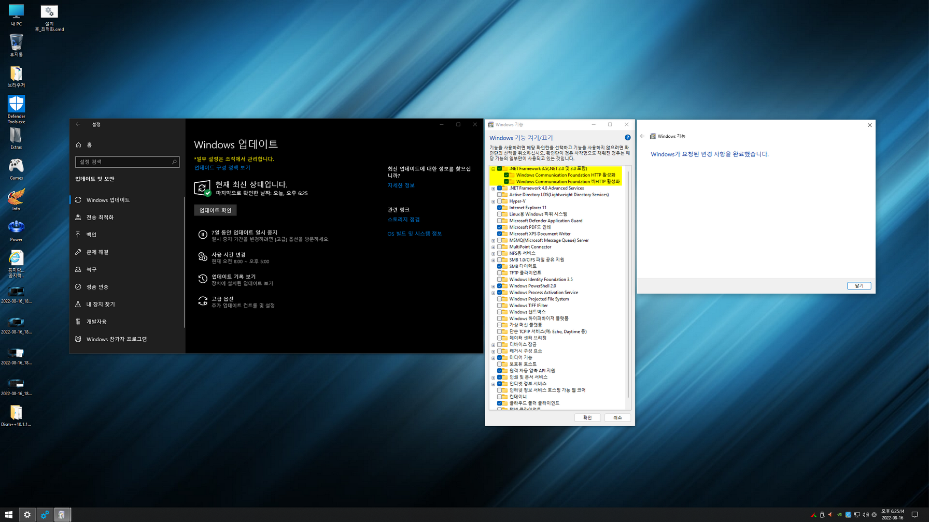The image size is (929, 522).
Task: Check Microsoft Defender Application Guard checkbox
Action: (x=500, y=221)
